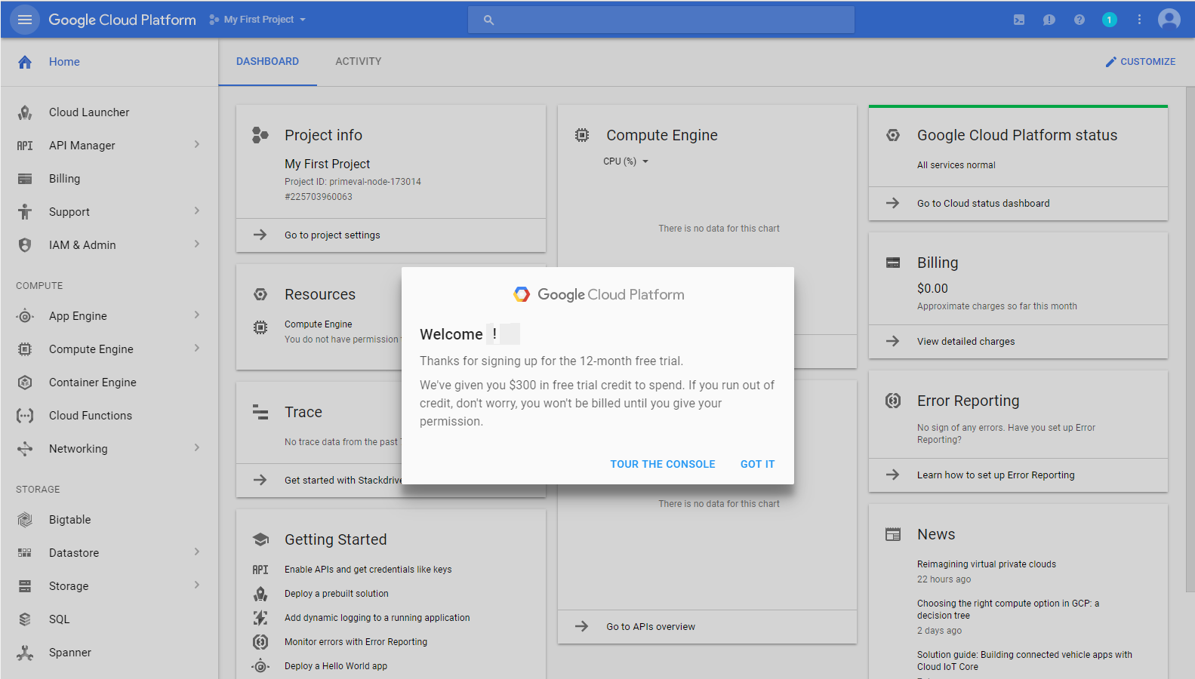1195x679 pixels.
Task: Expand the Compute Engine submenu arrow
Action: (197, 348)
